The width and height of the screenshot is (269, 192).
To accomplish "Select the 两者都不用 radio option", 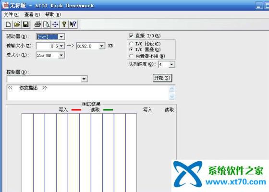I will point(131,56).
